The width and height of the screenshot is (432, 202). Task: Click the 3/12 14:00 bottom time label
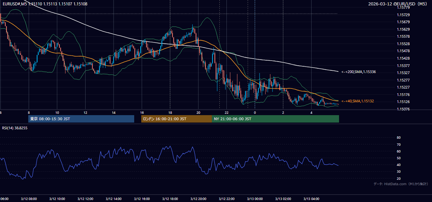[113, 199]
